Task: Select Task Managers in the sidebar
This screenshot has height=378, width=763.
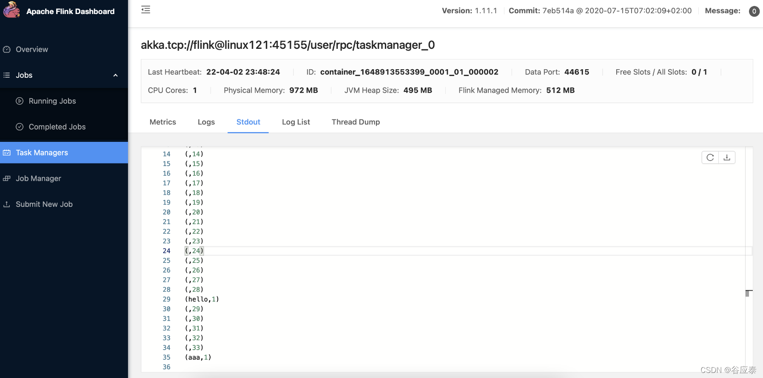Action: pyautogui.click(x=64, y=152)
